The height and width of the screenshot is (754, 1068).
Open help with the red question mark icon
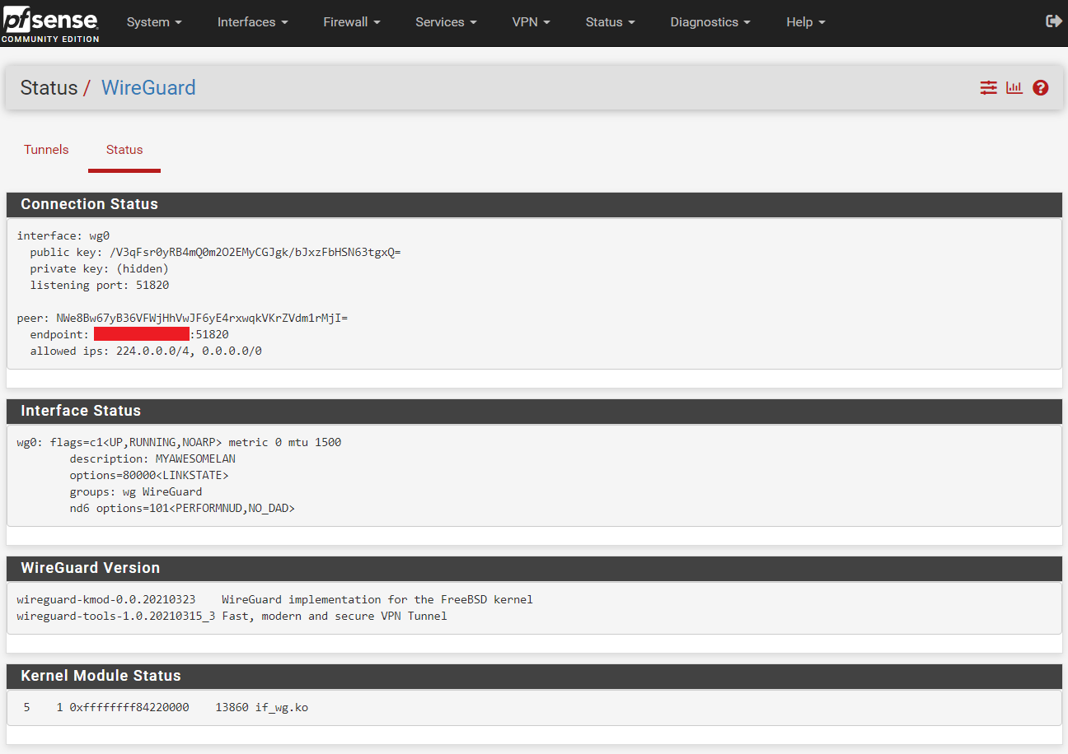point(1041,87)
